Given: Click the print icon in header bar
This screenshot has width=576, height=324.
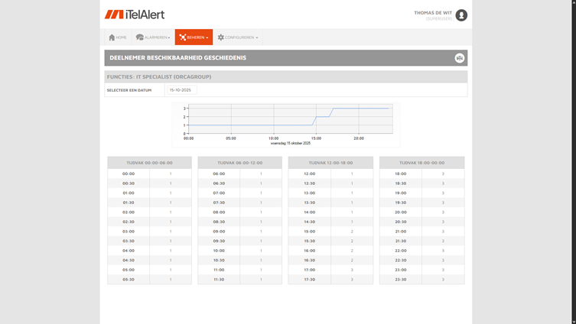Looking at the screenshot, I should point(460,58).
